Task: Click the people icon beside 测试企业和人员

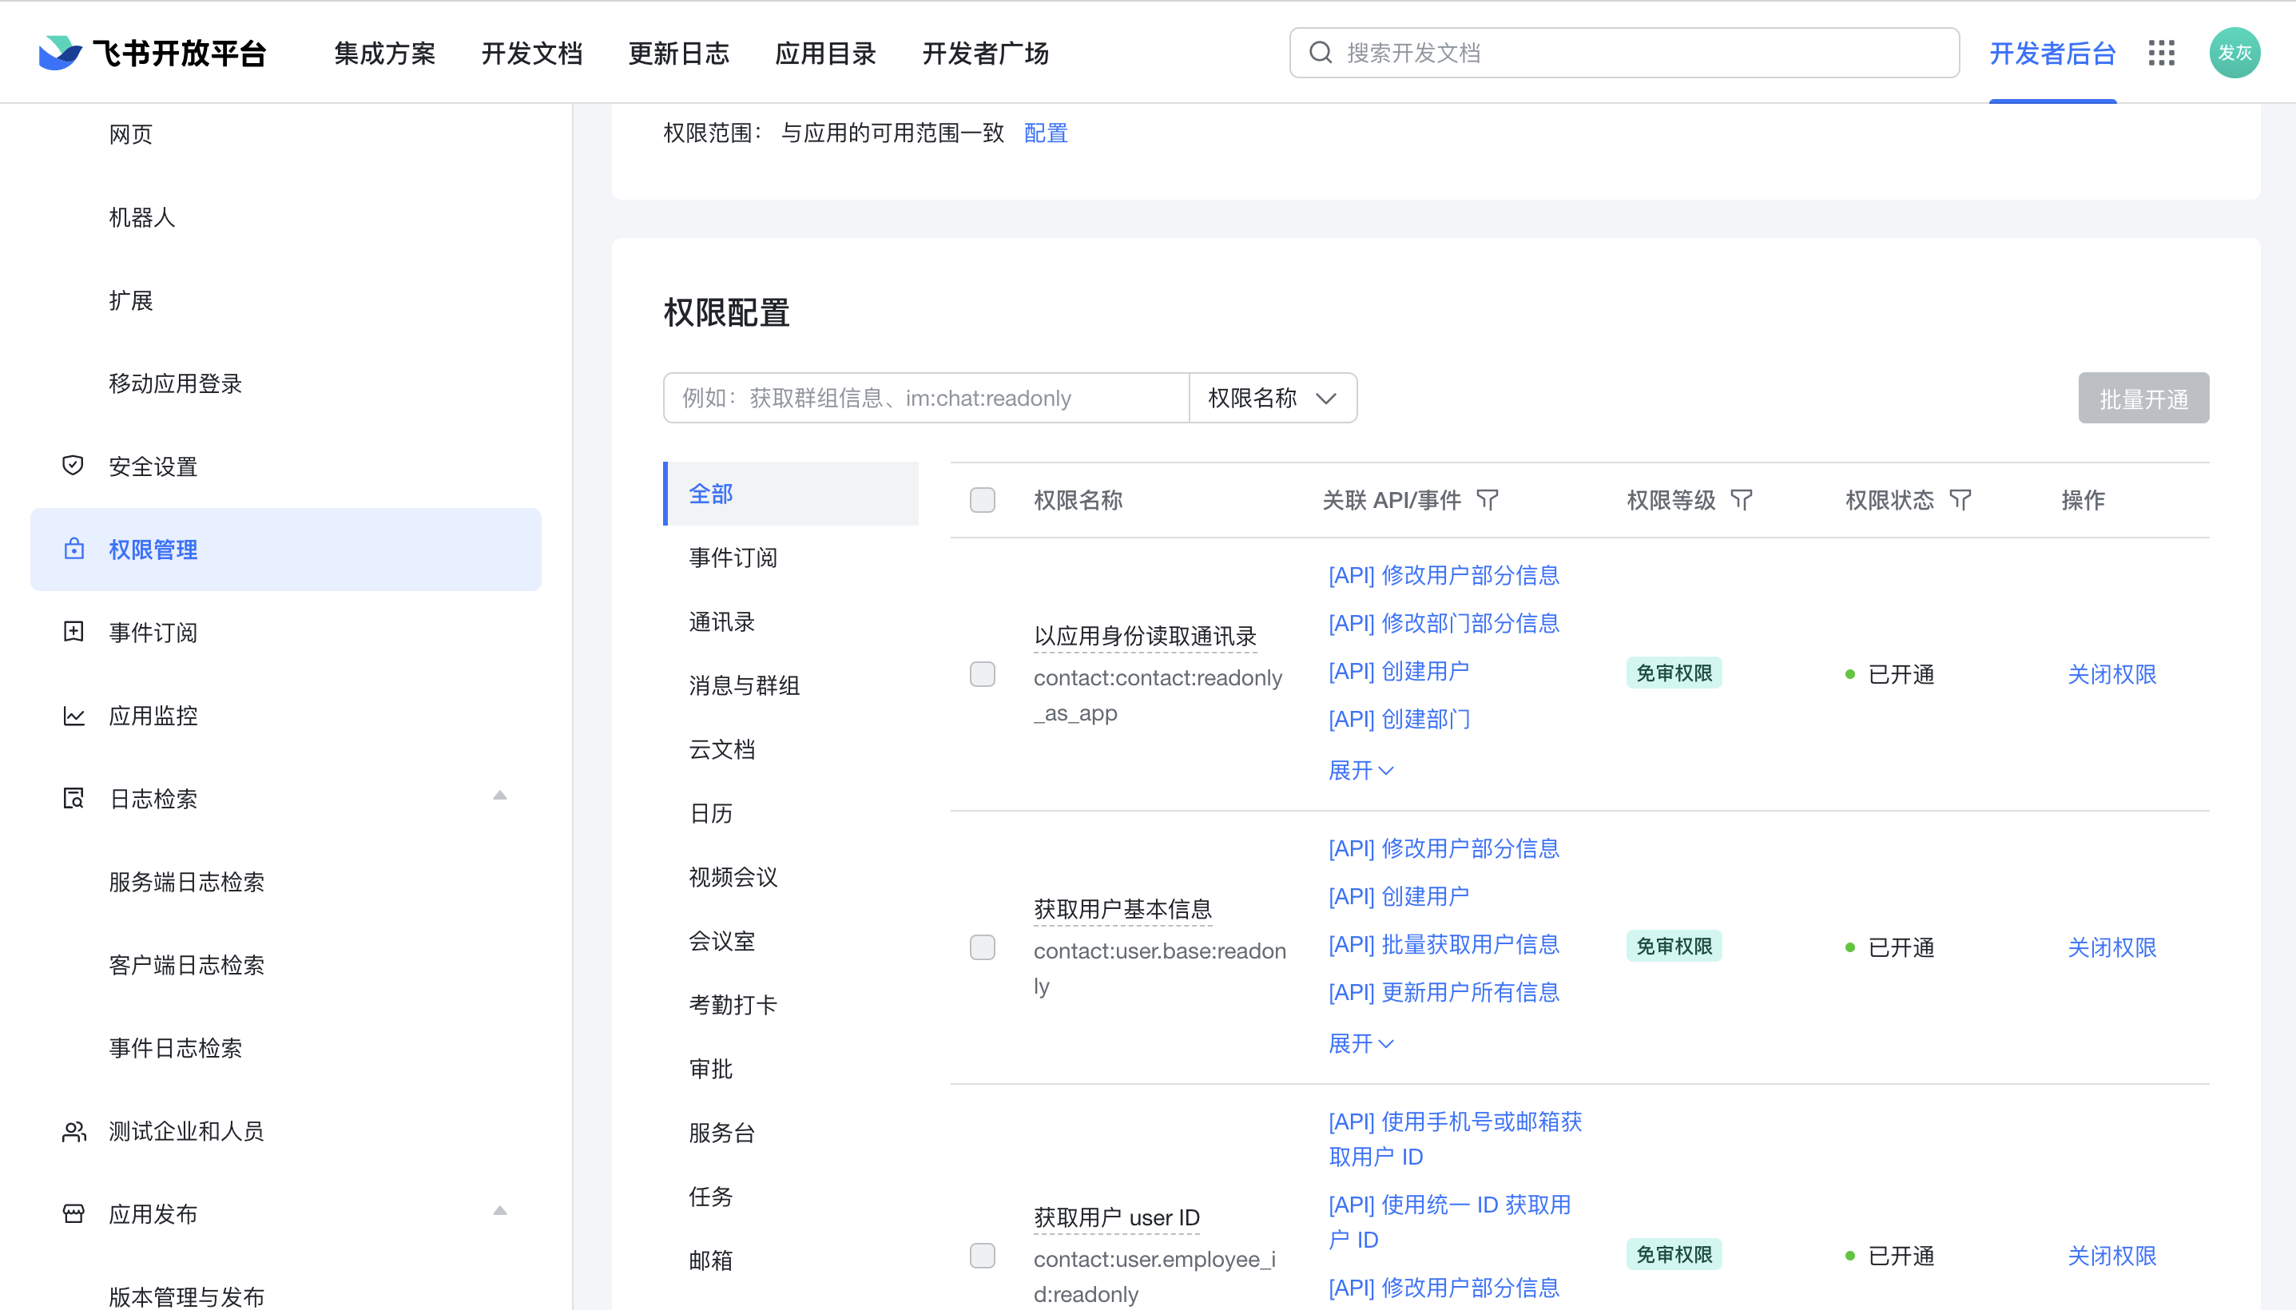Action: click(73, 1131)
